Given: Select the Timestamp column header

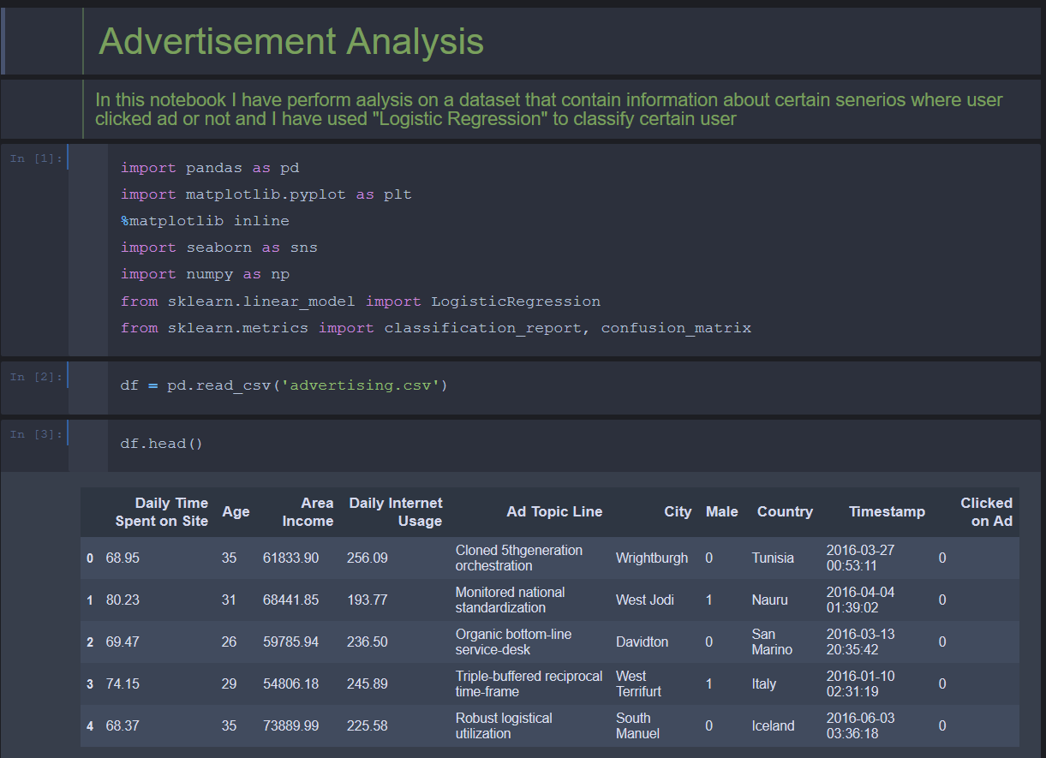Looking at the screenshot, I should coord(887,511).
